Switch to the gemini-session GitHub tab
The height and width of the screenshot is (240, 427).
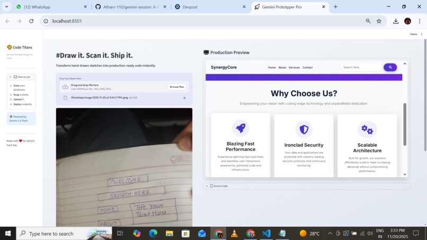(131, 7)
